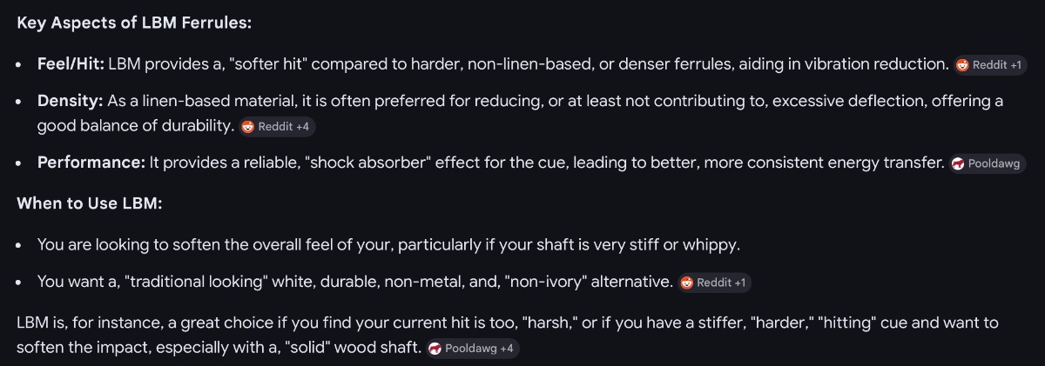
Task: Click the "traditional looking" bullet text
Action: click(x=354, y=282)
